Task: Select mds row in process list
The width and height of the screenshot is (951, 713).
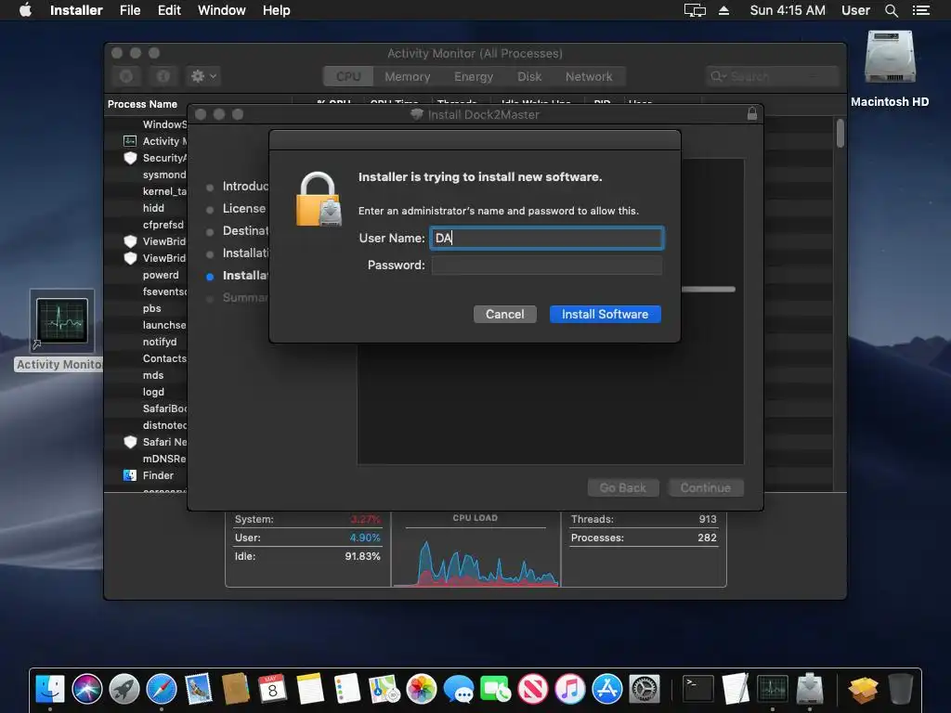Action: pyautogui.click(x=146, y=375)
